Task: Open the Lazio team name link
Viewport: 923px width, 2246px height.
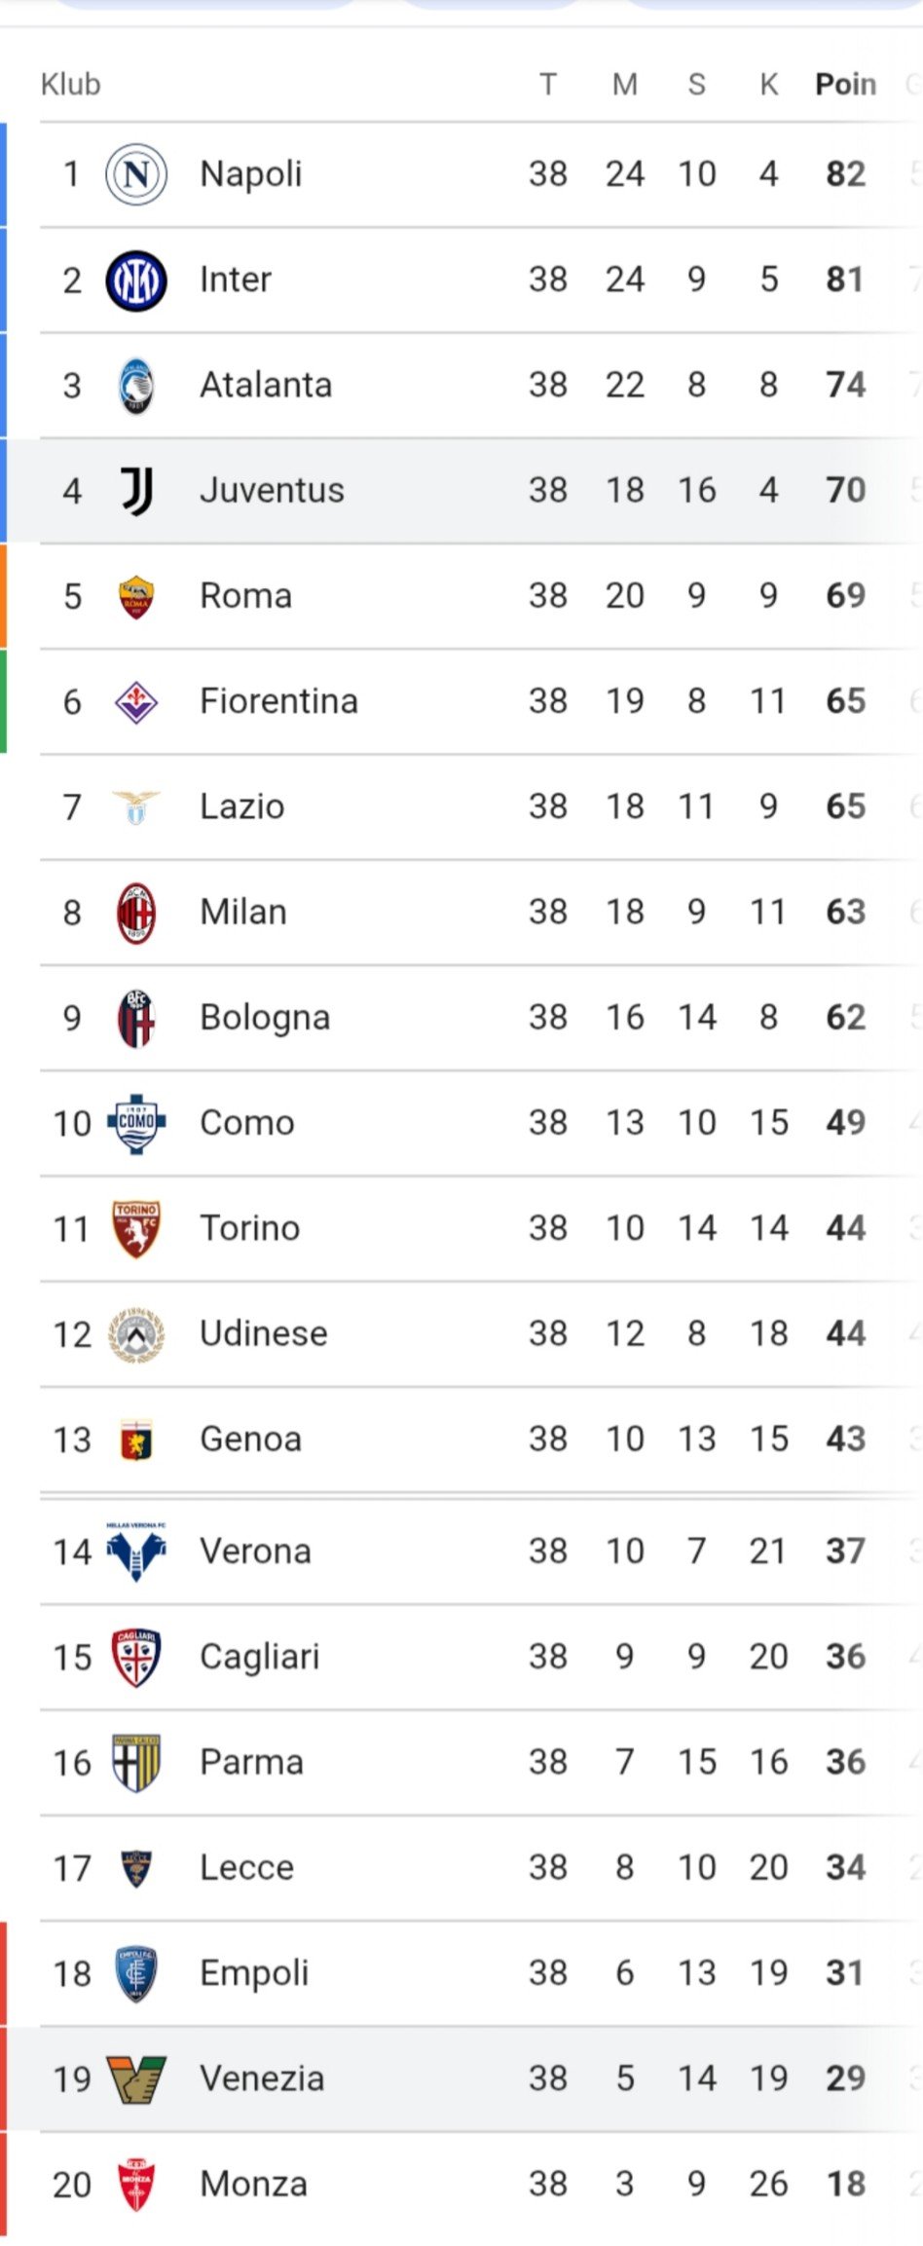Action: coord(242,807)
